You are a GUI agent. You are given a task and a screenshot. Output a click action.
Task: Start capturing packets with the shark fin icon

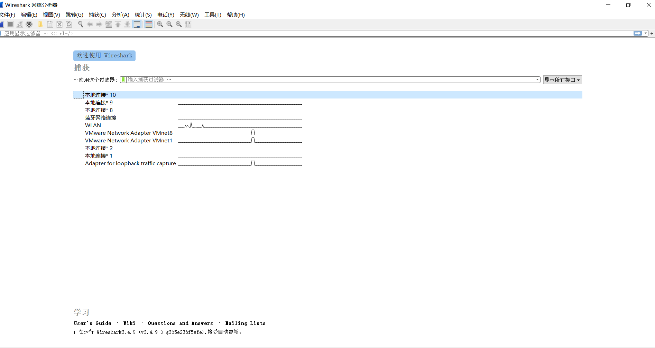2,24
